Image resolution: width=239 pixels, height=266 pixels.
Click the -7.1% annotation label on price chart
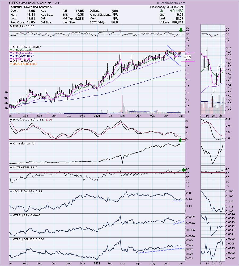point(187,57)
